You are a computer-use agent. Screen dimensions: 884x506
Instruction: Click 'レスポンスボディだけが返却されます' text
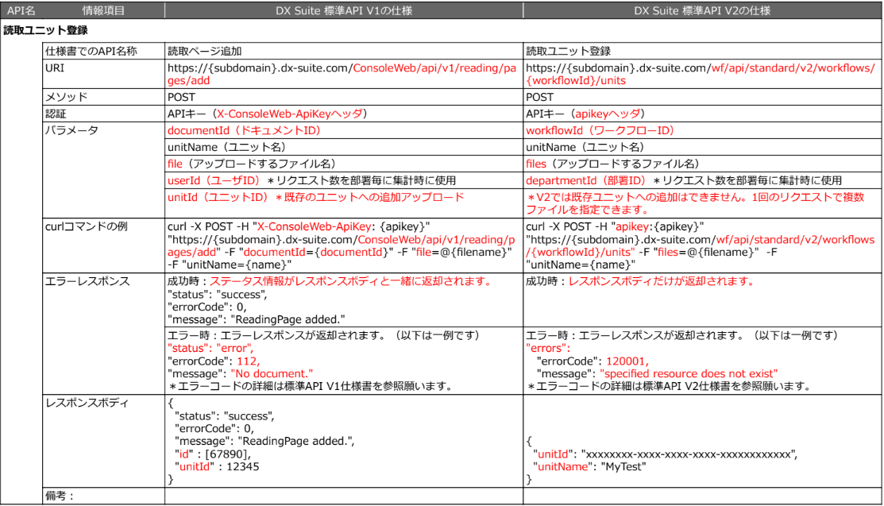pos(661,281)
